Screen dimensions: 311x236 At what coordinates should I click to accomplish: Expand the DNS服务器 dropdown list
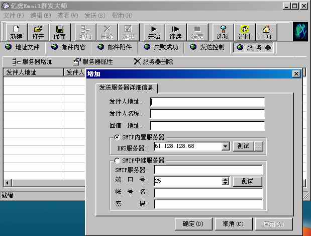point(225,146)
